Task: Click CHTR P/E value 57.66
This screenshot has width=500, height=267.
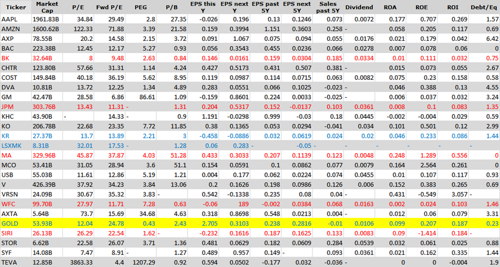Action: 85,68
